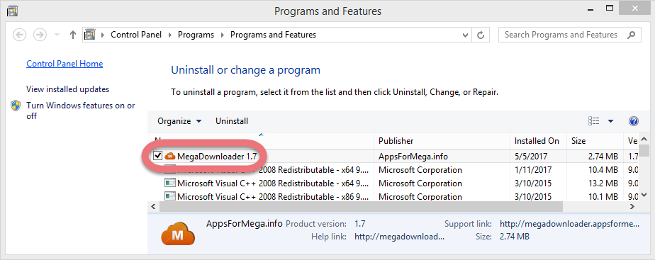Click the horizontal scrollbar thumb
The width and height of the screenshot is (655, 260).
(362, 206)
